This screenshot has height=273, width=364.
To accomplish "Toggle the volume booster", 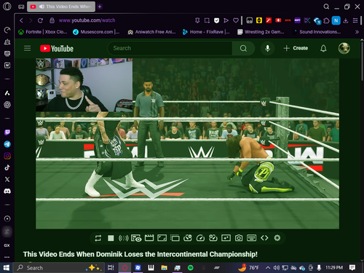I will (x=123, y=238).
